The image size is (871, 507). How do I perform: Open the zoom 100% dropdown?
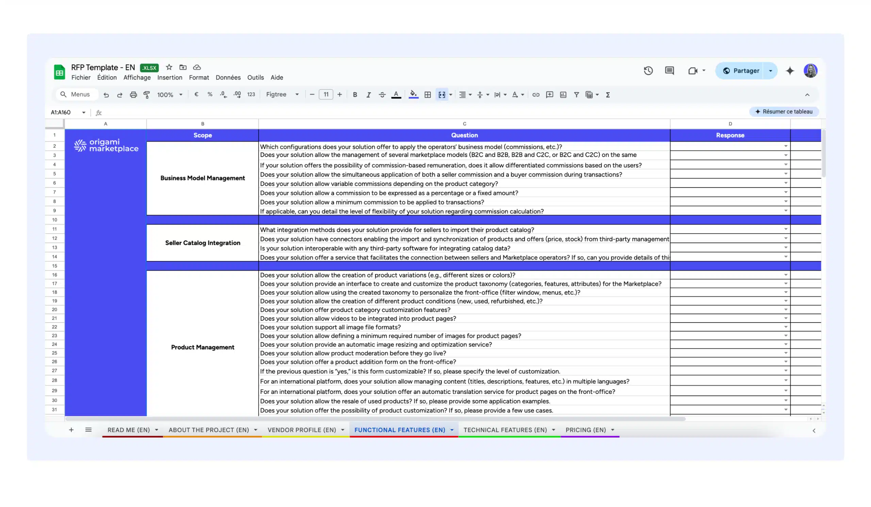(x=170, y=95)
